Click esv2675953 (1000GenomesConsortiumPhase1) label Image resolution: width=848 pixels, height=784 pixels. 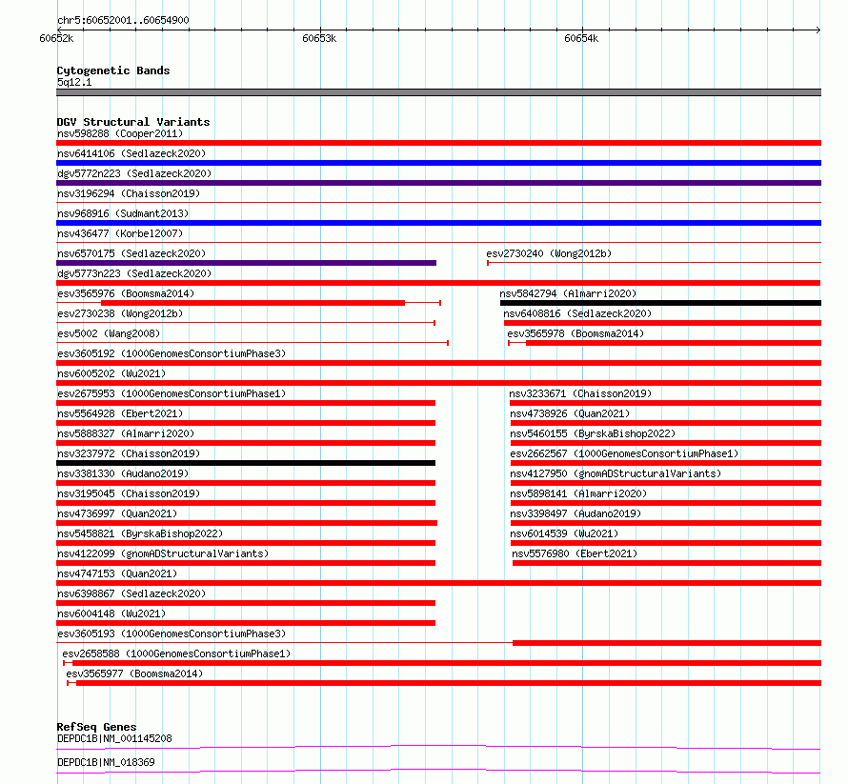(x=172, y=393)
